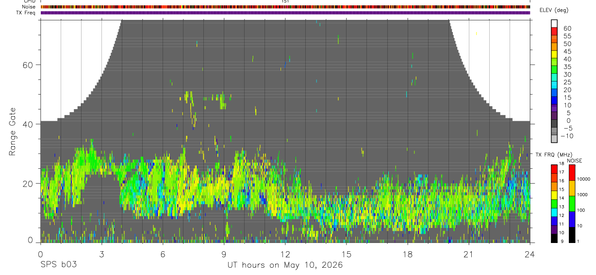Viewport: 596px width, 275px height.
Task: Click the "9" tick label on the UT hours axis
Action: (x=224, y=254)
